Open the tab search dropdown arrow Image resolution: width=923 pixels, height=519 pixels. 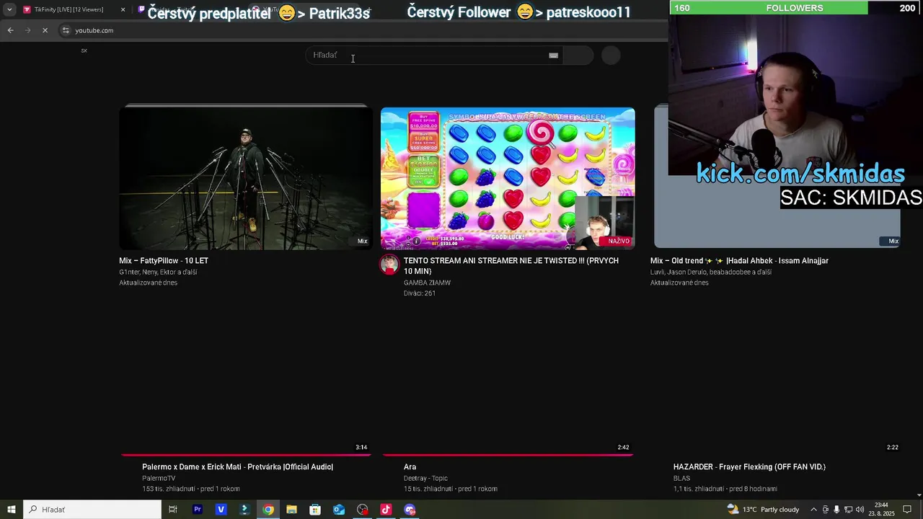(x=9, y=9)
